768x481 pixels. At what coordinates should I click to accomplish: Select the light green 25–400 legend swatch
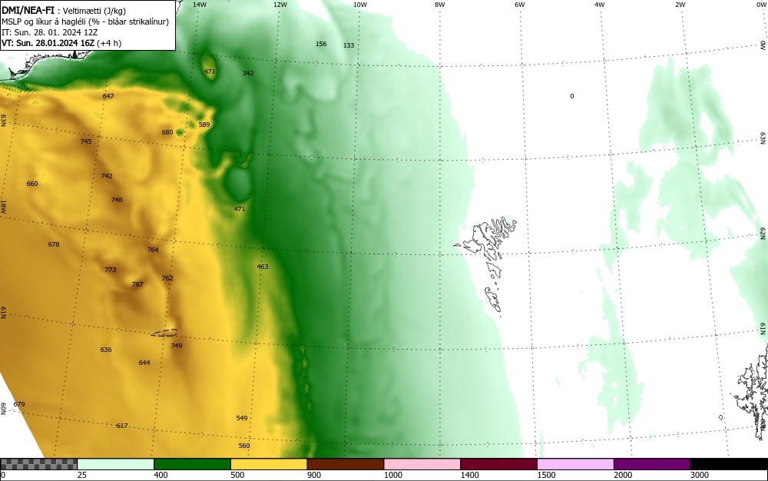(x=116, y=464)
